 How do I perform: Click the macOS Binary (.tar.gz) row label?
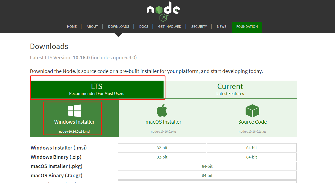[56, 176]
